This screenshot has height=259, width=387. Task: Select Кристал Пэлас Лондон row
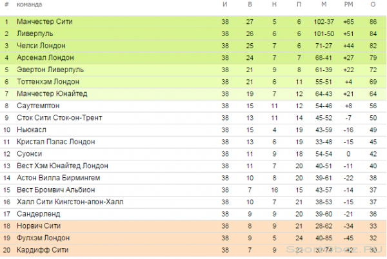pos(193,142)
